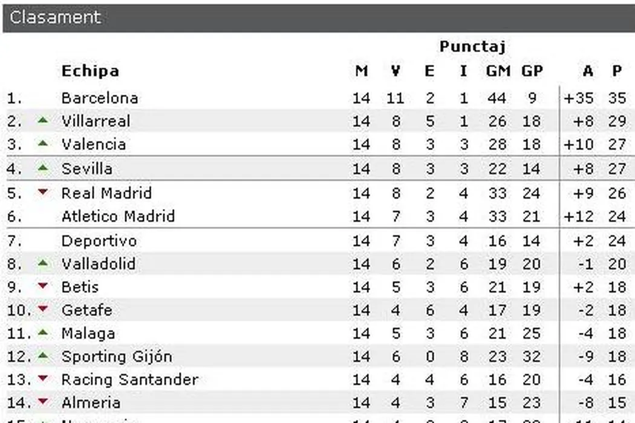Click the red down arrow beside Real Madrid
Image resolution: width=635 pixels, height=423 pixels.
click(42, 193)
